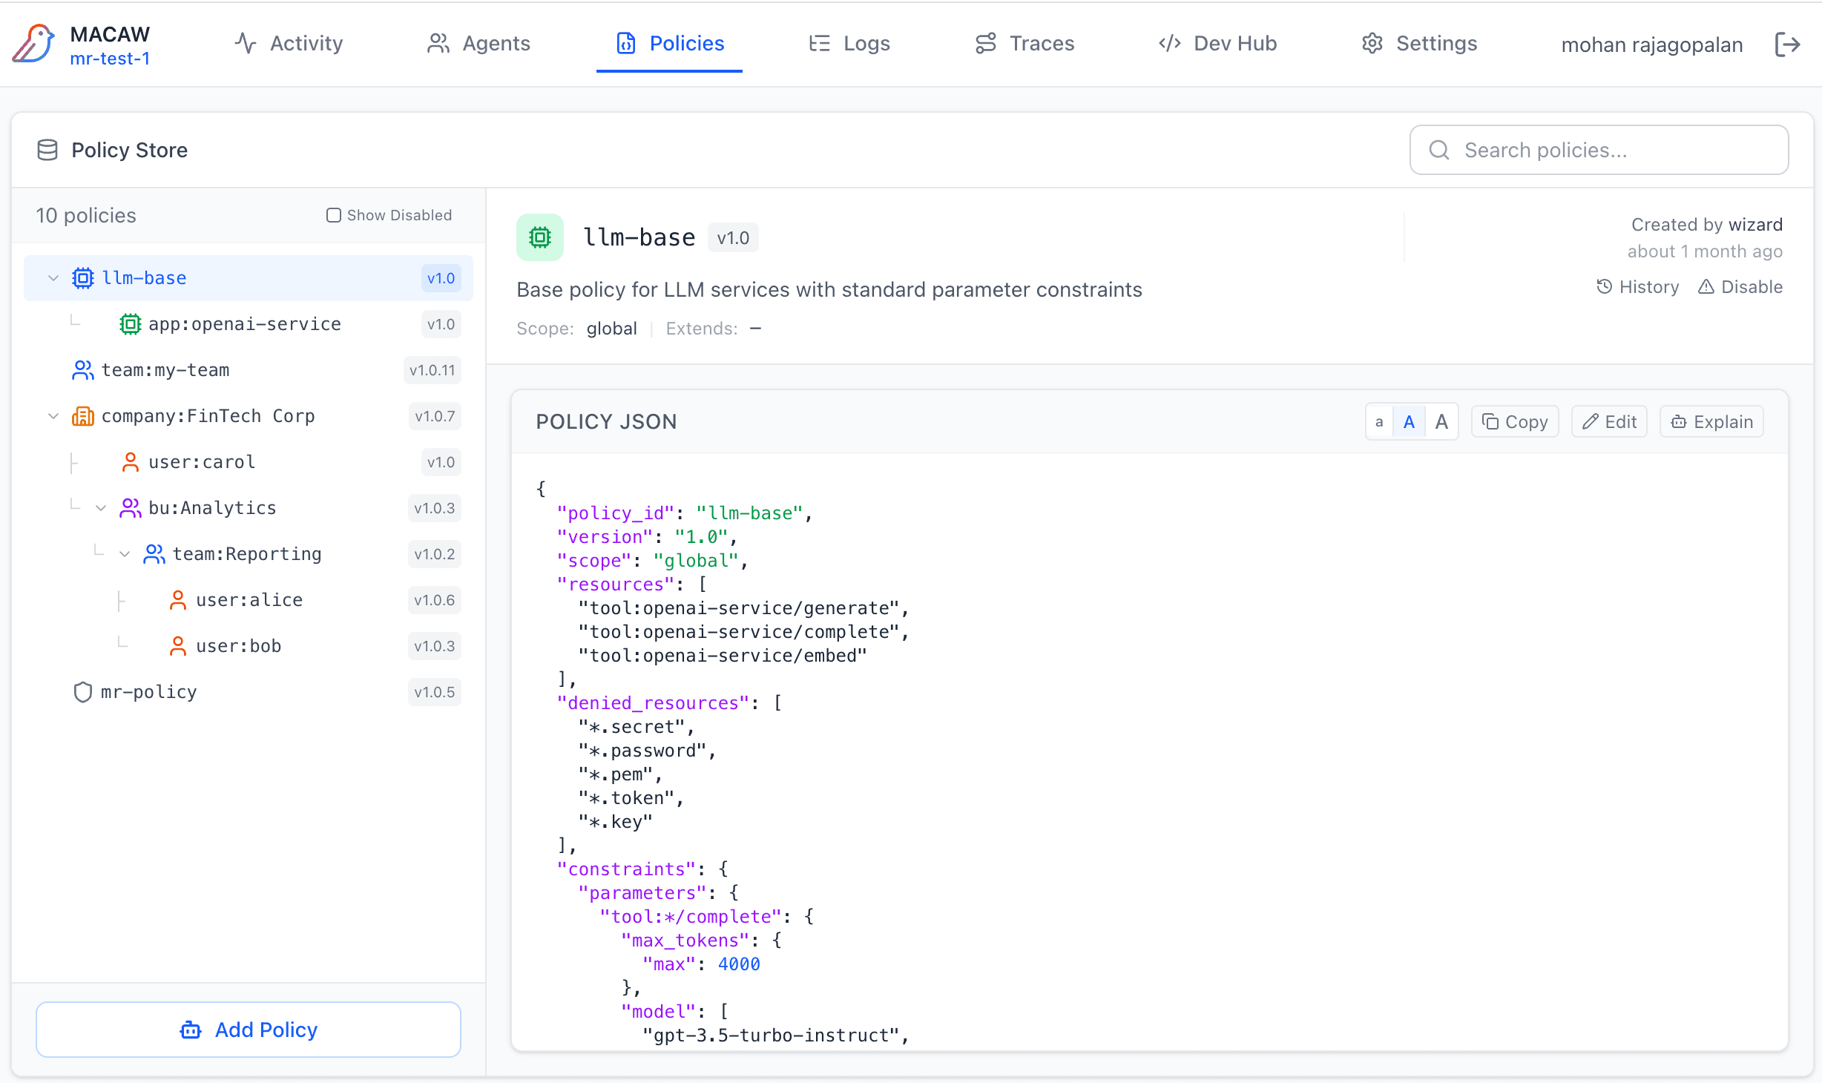Click the Policy Store database icon

click(47, 150)
